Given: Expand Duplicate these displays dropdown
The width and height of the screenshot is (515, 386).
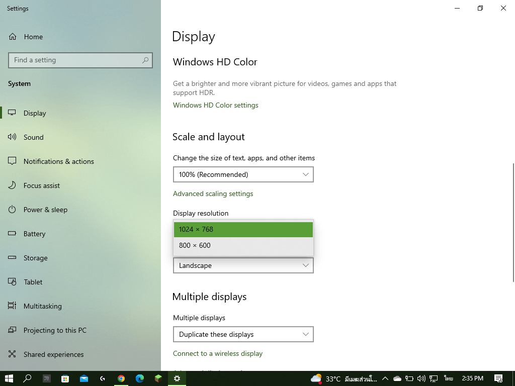Looking at the screenshot, I should 243,334.
